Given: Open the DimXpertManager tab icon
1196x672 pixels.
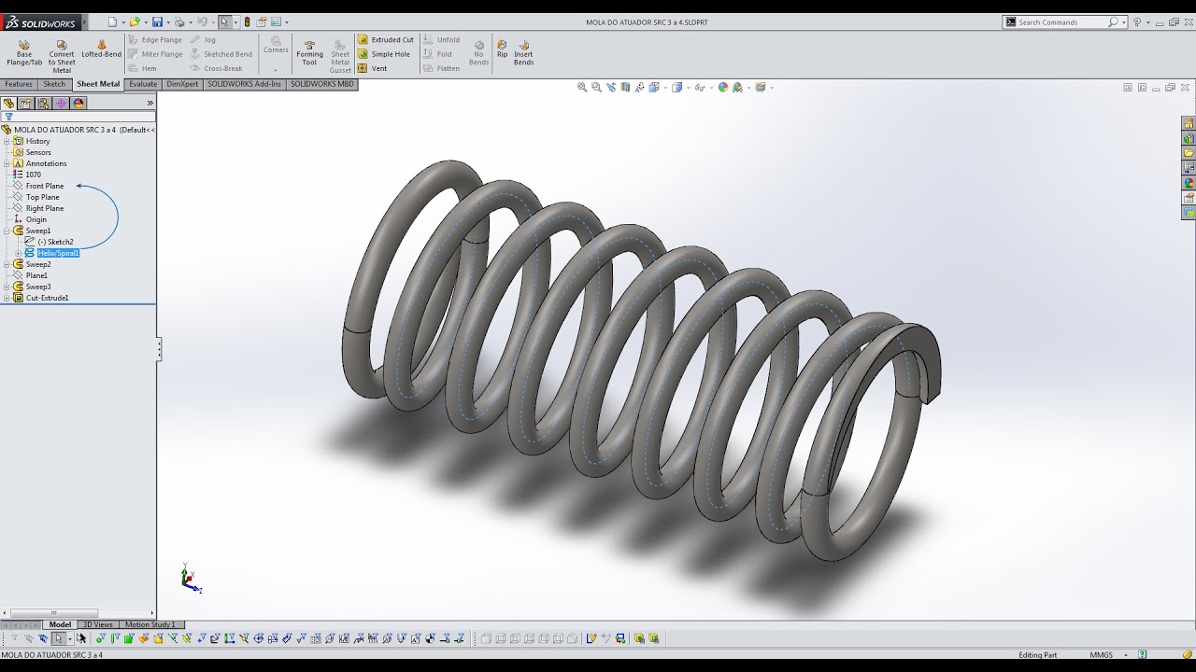Looking at the screenshot, I should (62, 104).
